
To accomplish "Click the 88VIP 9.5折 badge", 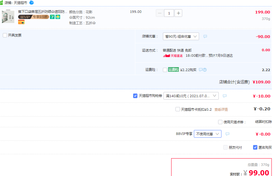I will click(33, 17).
